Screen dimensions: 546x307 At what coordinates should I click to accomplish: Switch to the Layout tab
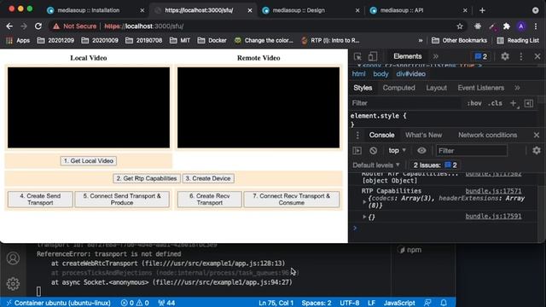(x=436, y=88)
